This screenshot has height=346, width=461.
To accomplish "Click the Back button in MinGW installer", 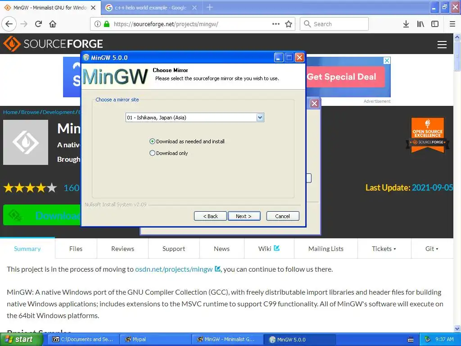I will (x=210, y=216).
